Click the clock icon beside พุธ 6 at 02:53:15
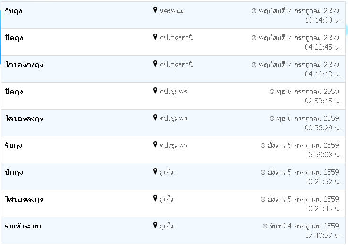348x245 pixels. 272,92
